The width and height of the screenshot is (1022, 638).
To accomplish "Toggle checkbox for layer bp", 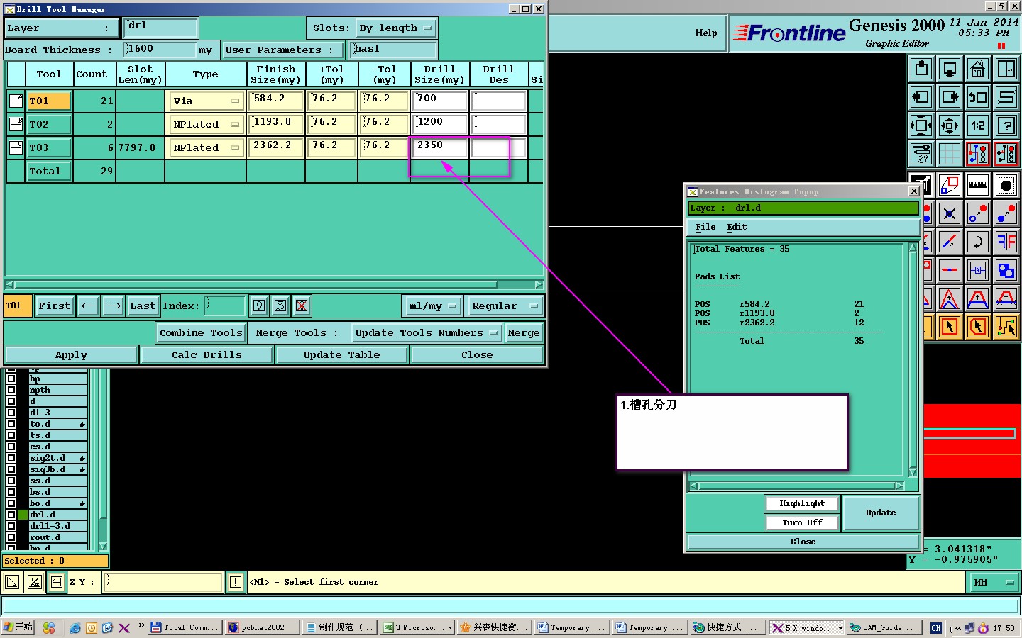I will tap(11, 379).
